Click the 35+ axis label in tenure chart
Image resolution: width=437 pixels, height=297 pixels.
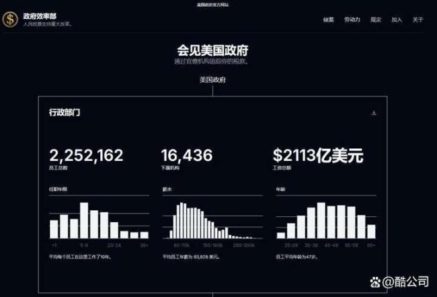(x=144, y=245)
